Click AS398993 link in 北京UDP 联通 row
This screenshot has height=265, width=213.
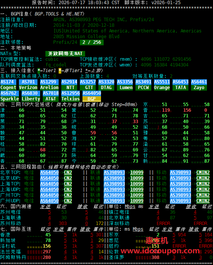click(114, 178)
